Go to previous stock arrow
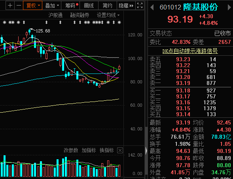233x179 pixels. 152,7
